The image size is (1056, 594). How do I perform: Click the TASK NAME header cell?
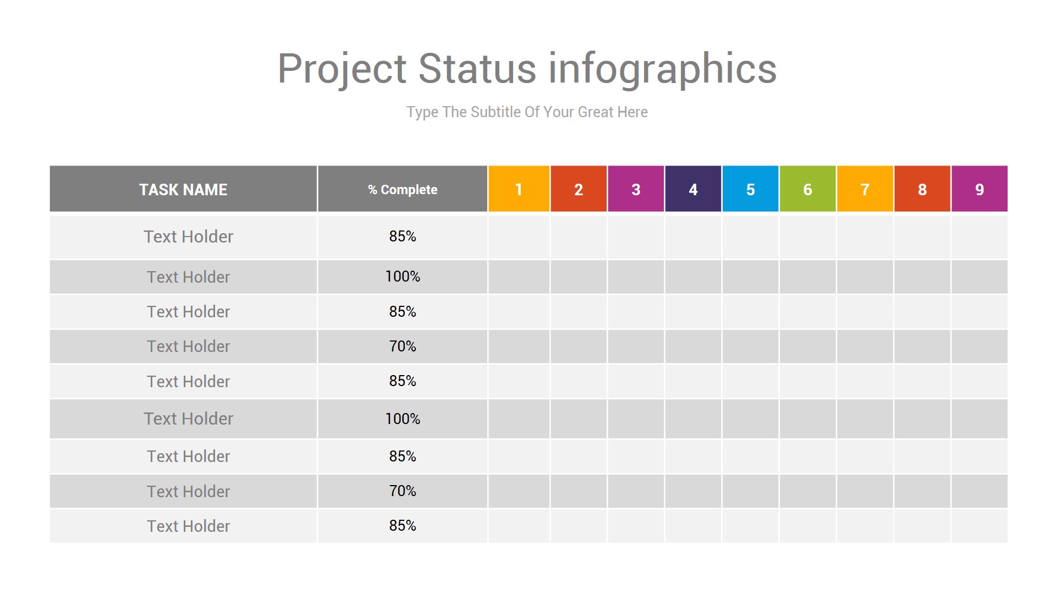point(183,189)
